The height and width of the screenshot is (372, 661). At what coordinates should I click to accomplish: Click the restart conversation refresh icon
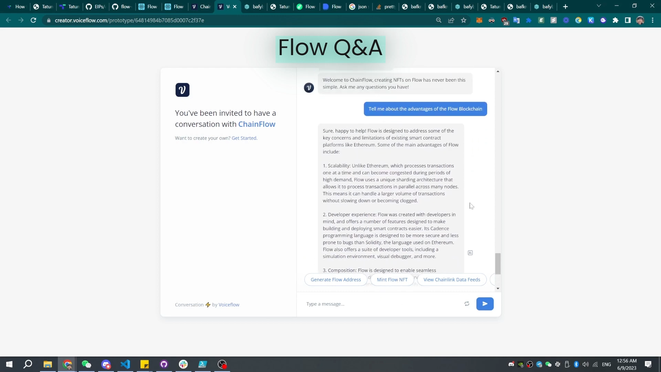[467, 304]
